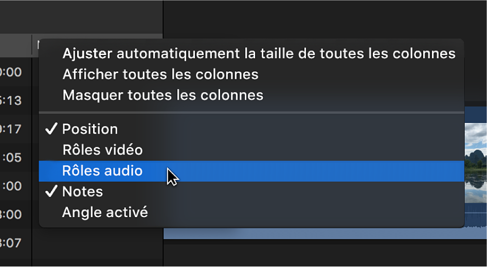The image size is (487, 267).
Task: Select Afficher toutes les colonnes
Action: click(160, 75)
